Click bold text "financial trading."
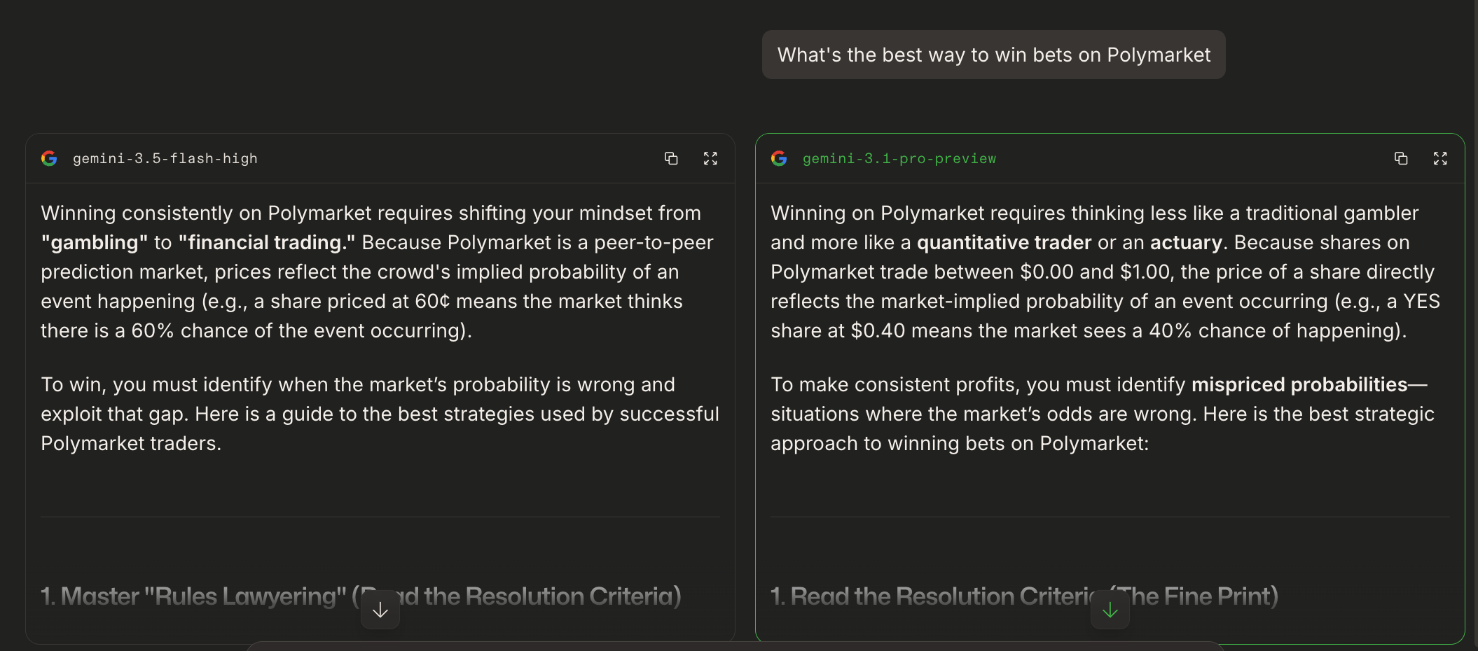Image resolution: width=1478 pixels, height=651 pixels. [x=267, y=242]
